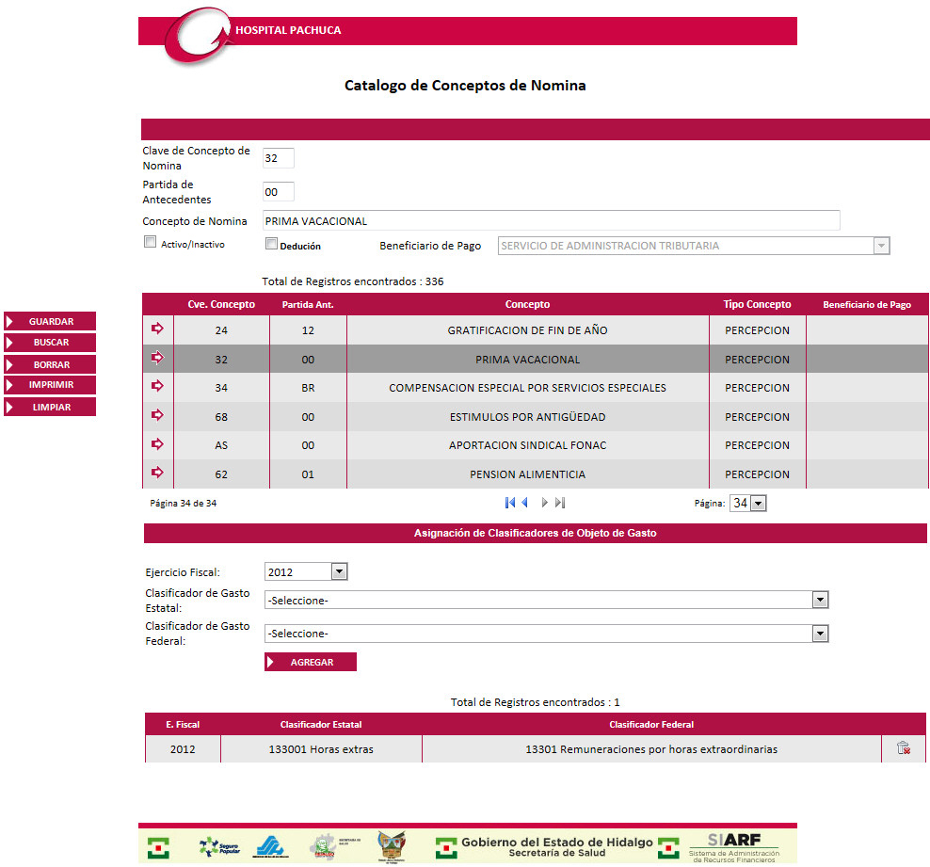Toggle the Activo/Inactivo checkbox
Screen dimensions: 930x867
150,242
